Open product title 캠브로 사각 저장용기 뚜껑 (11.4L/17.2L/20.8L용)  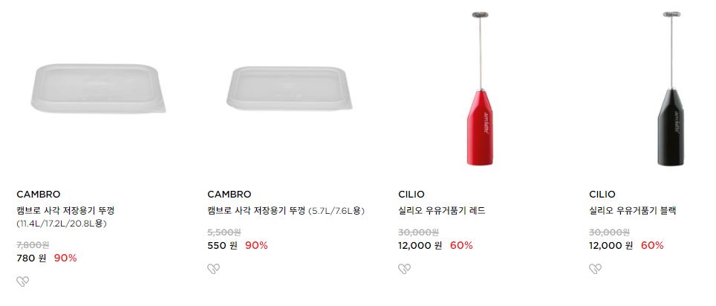(65, 218)
